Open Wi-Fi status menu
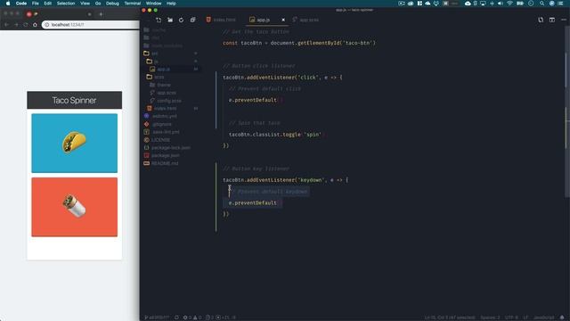The height and width of the screenshot is (321, 570). (x=509, y=4)
